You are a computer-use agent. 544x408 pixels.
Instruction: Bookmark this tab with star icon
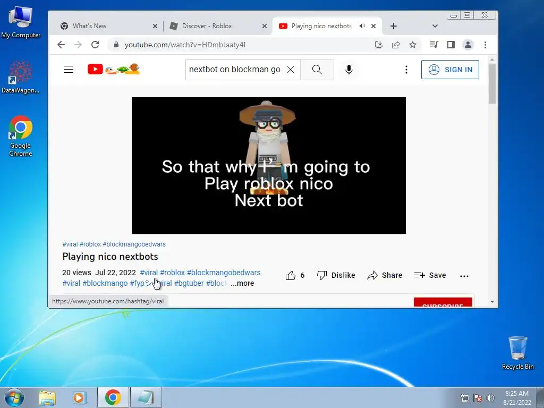[412, 45]
